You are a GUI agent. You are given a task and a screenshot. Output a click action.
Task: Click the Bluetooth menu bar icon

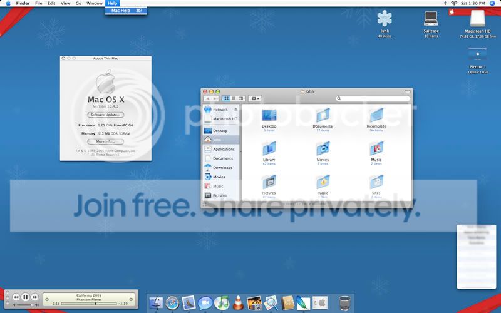click(x=445, y=3)
